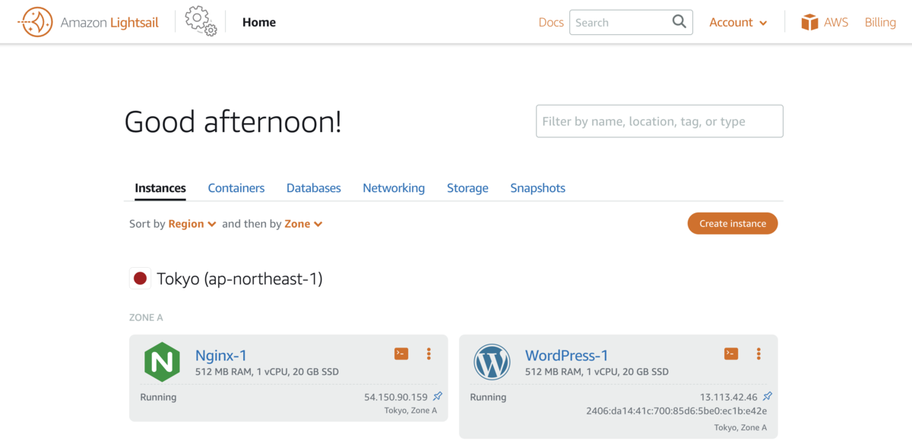Switch to the Storage tab
912x444 pixels.
coord(467,188)
